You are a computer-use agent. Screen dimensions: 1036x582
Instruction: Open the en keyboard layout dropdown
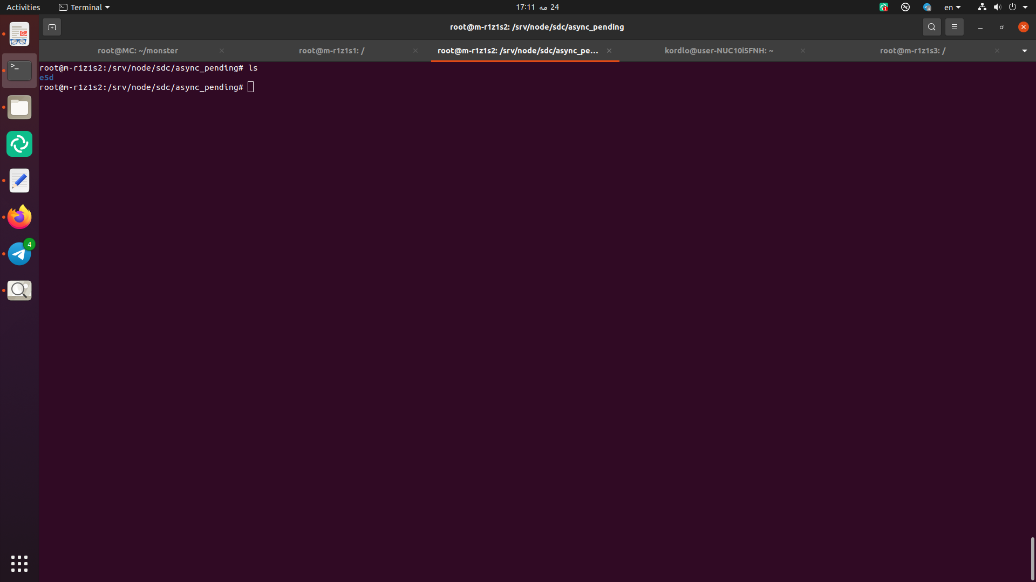952,7
